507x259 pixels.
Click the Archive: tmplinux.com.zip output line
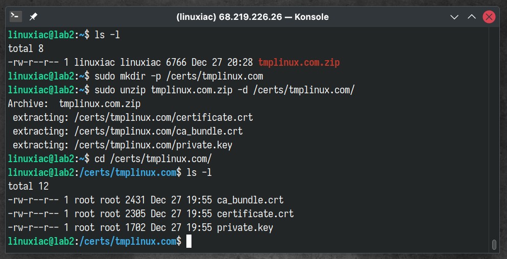(75, 104)
